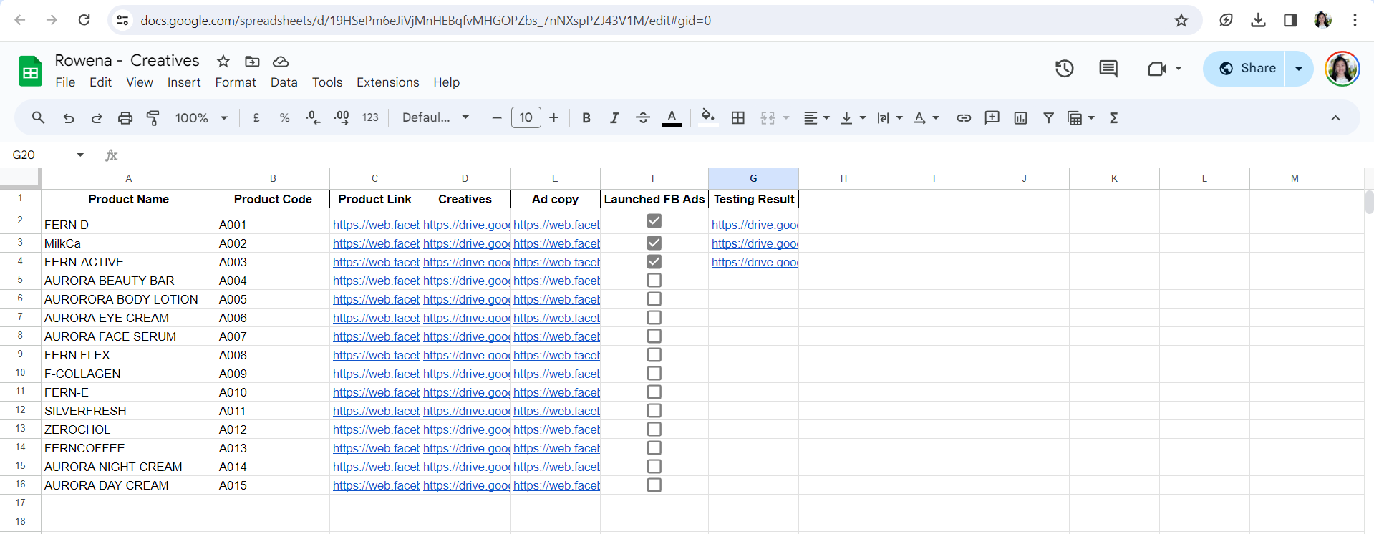This screenshot has height=534, width=1374.
Task: Check Launched FB Ads for AURORA BEAUTY BAR
Action: tap(654, 281)
